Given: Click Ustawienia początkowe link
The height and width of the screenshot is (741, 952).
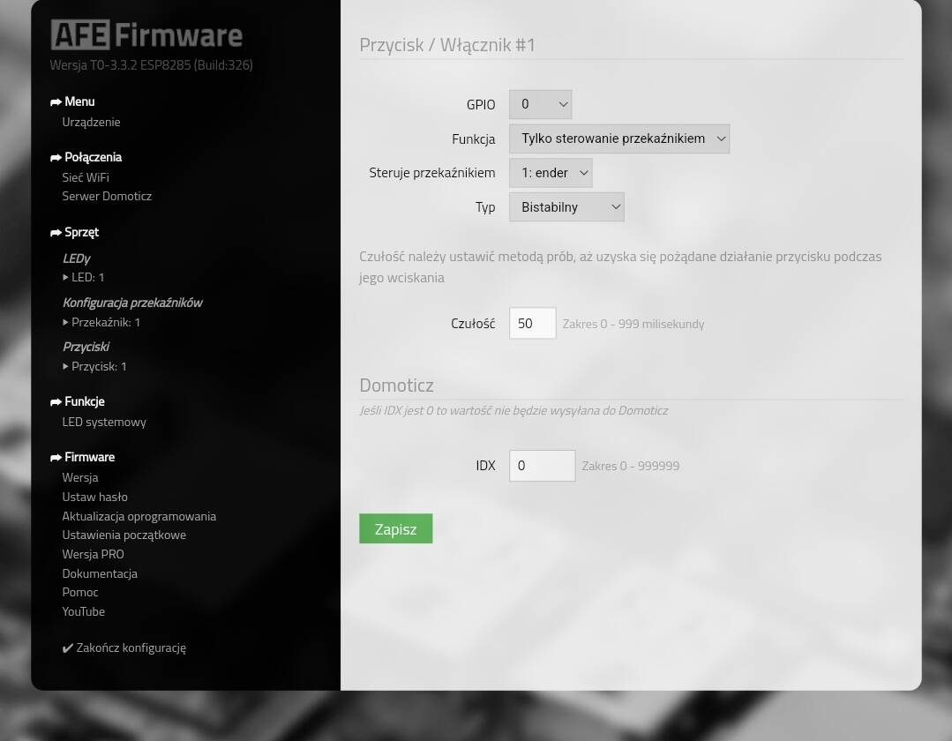Looking at the screenshot, I should pos(124,535).
